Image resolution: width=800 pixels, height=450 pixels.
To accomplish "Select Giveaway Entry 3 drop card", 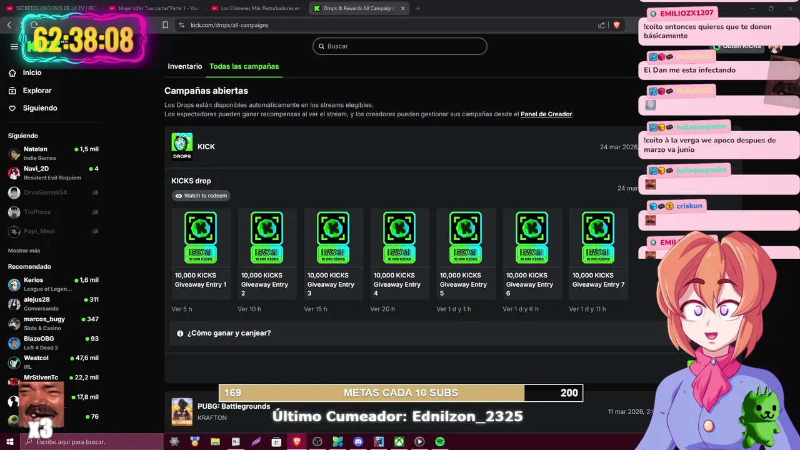I will click(x=334, y=254).
